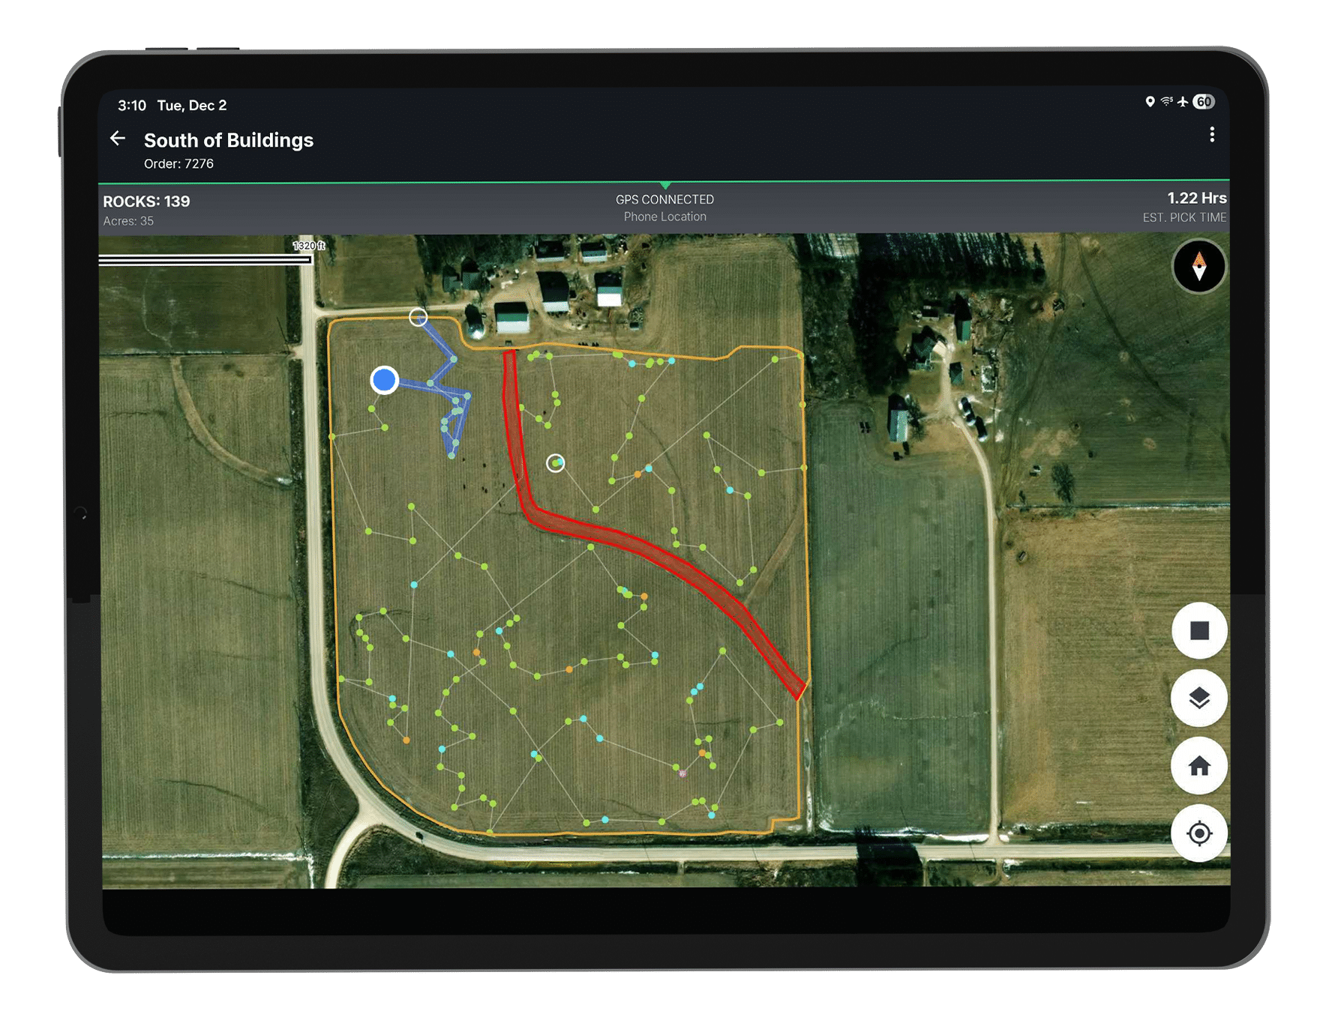The image size is (1329, 1017).
Task: Tap the GPS CONNECTED status label
Action: 664,199
